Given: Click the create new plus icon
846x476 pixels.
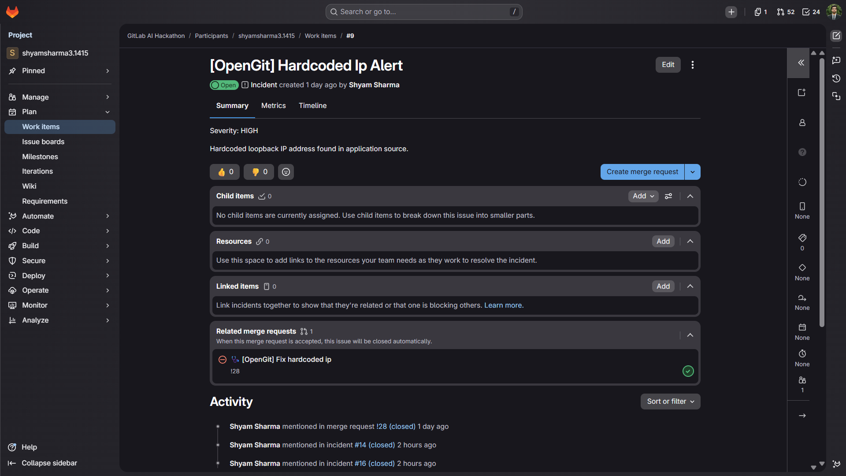Looking at the screenshot, I should click(x=731, y=12).
